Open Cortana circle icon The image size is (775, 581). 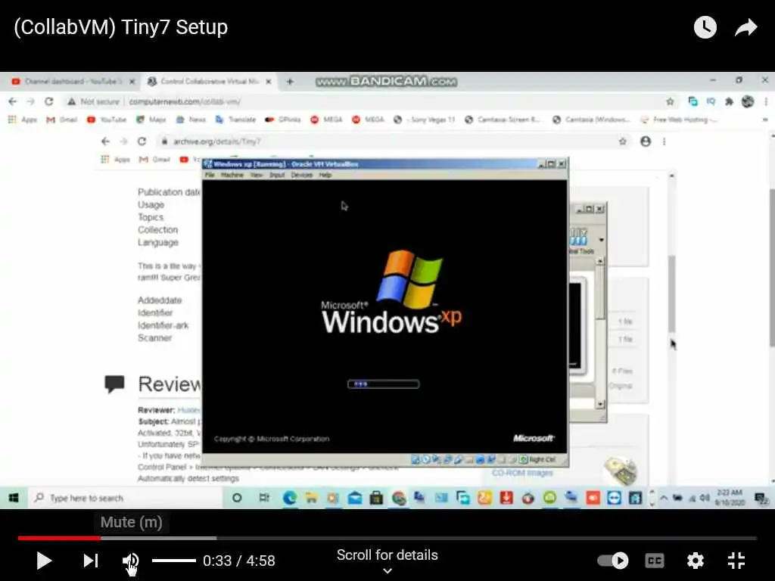tap(237, 498)
